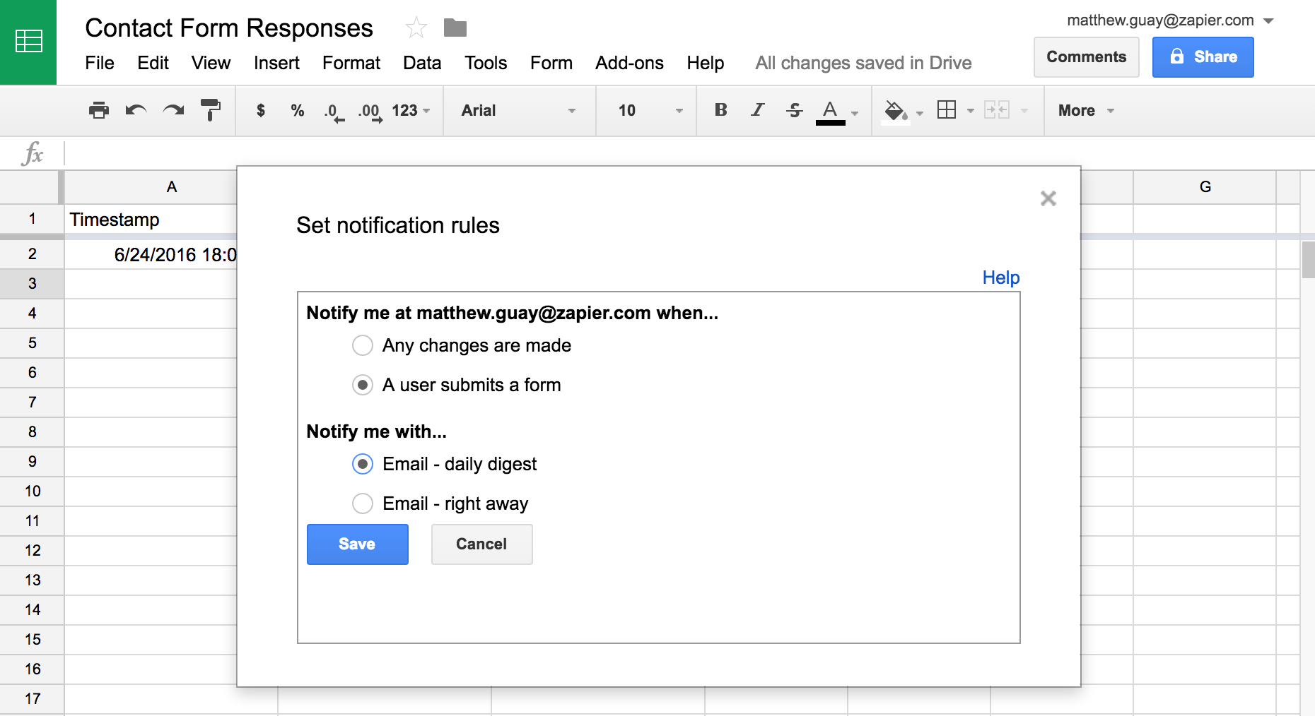
Task: Select the Print icon
Action: coord(99,110)
